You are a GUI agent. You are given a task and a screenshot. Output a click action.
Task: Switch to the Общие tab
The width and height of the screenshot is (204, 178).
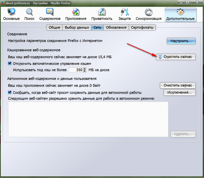[x=54, y=27]
